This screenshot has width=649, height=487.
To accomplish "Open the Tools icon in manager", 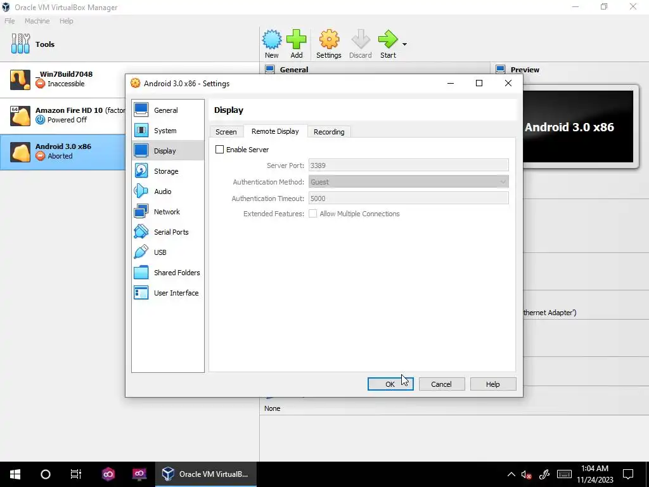I will pyautogui.click(x=20, y=44).
